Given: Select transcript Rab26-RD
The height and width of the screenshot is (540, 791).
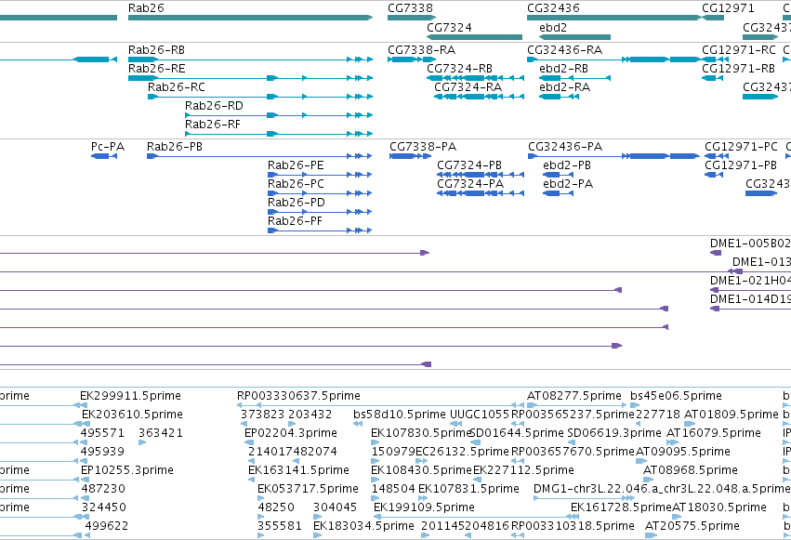Looking at the screenshot, I should pos(279,115).
